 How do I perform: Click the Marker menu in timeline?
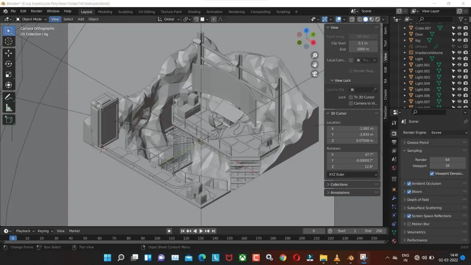click(75, 231)
